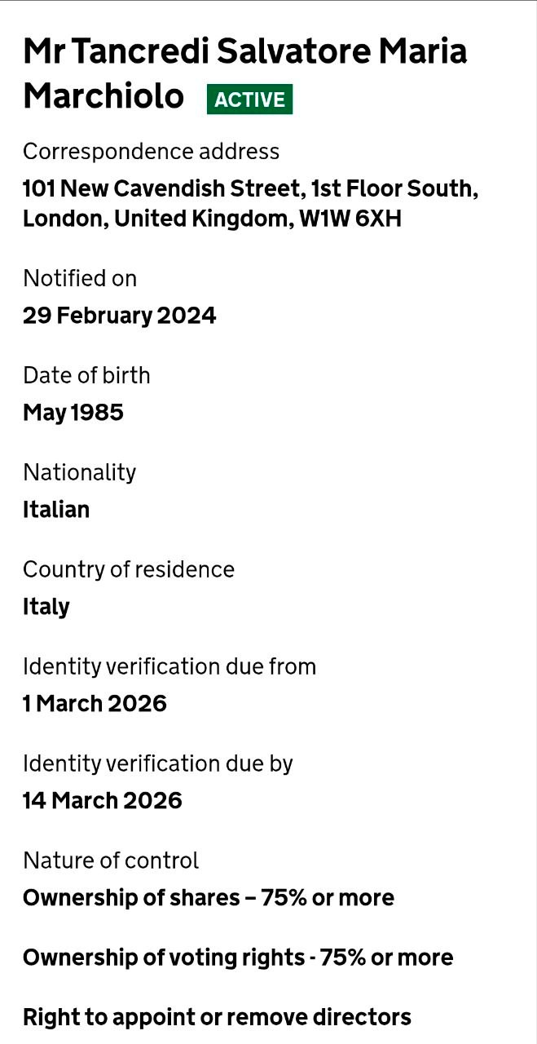The height and width of the screenshot is (1044, 537).
Task: Click the date 29 February 2024
Action: point(119,316)
